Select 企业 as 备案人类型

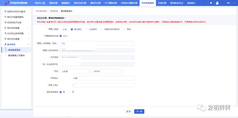tap(61, 29)
